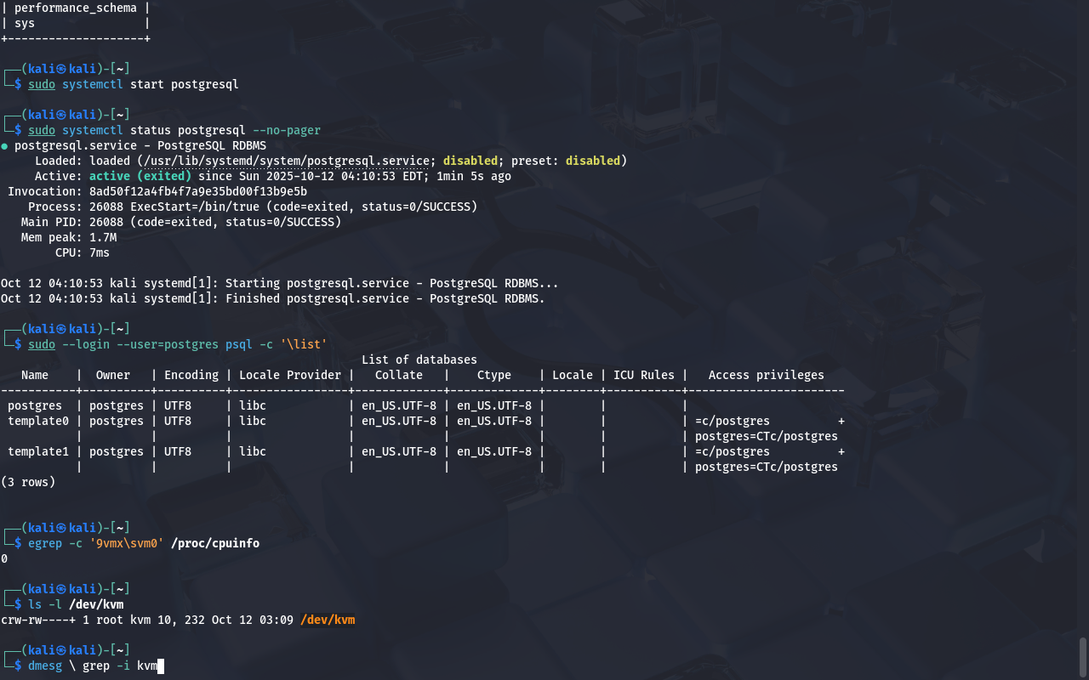Click the "(3 rows)" result count
Image resolution: width=1089 pixels, height=680 pixels.
pyautogui.click(x=28, y=483)
